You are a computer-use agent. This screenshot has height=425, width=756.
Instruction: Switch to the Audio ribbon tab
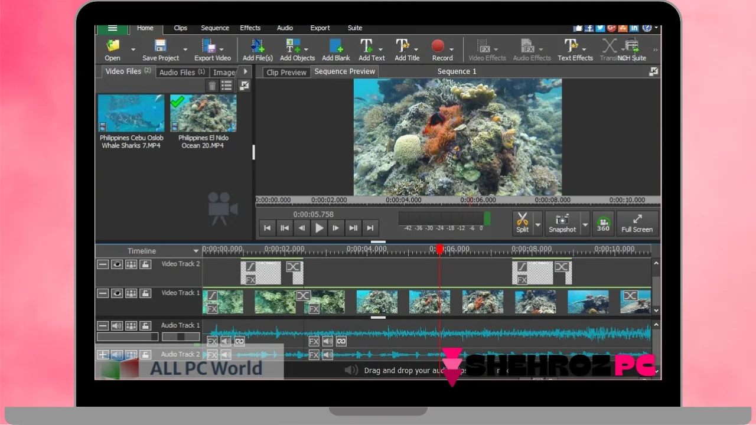285,28
